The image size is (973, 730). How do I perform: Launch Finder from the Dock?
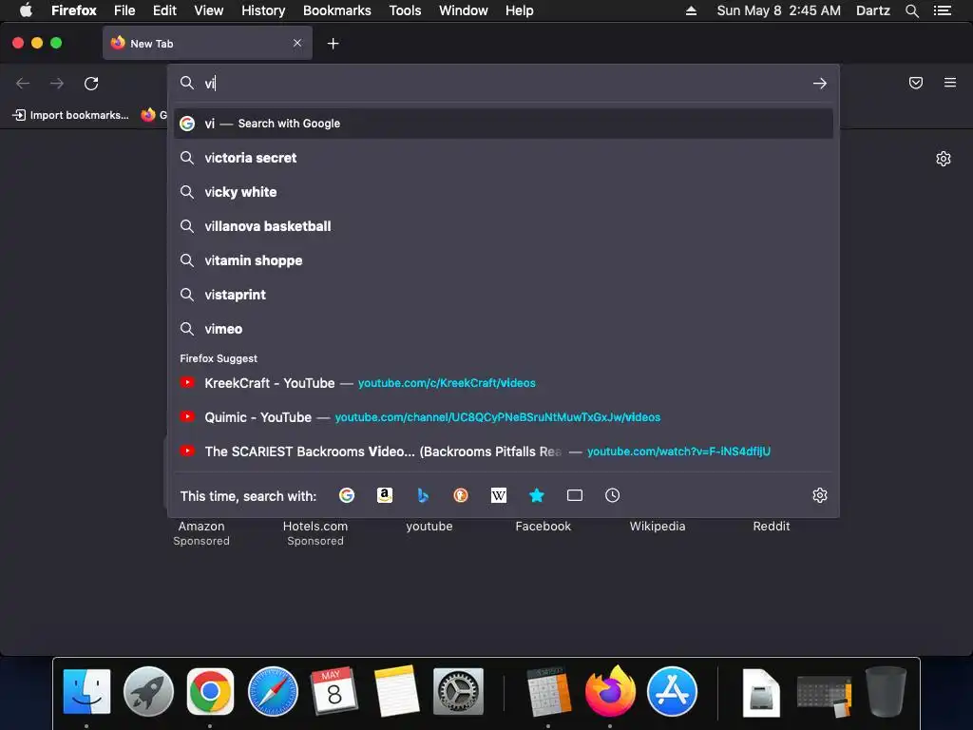[86, 691]
